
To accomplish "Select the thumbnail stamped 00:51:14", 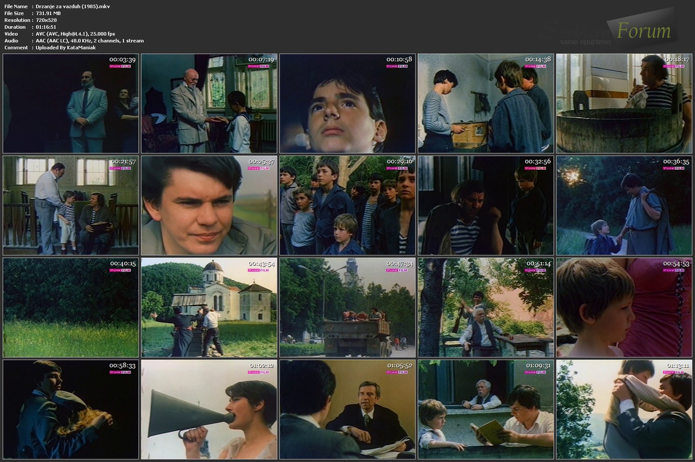I will pos(486,307).
